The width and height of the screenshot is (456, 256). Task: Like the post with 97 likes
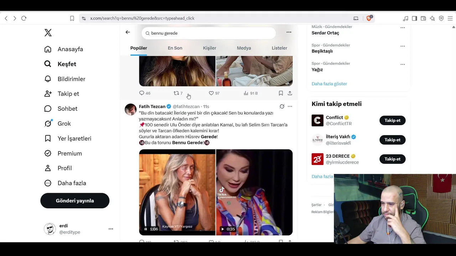(x=214, y=93)
